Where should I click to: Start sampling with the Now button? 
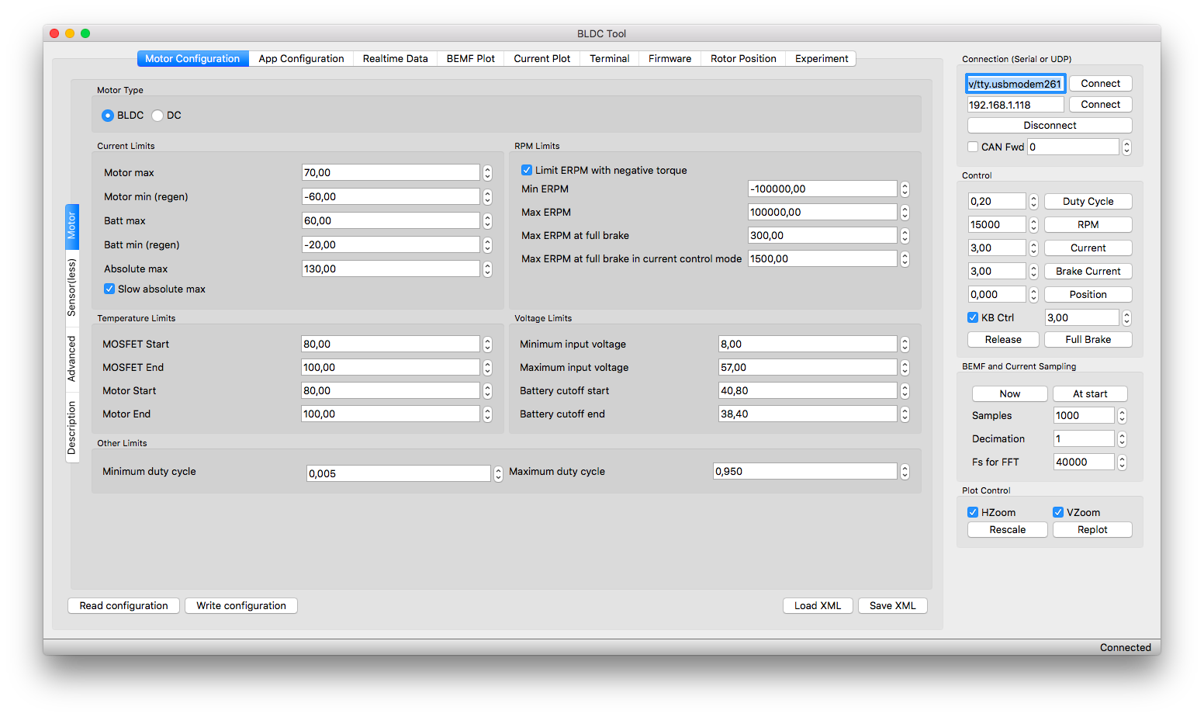coord(1009,394)
